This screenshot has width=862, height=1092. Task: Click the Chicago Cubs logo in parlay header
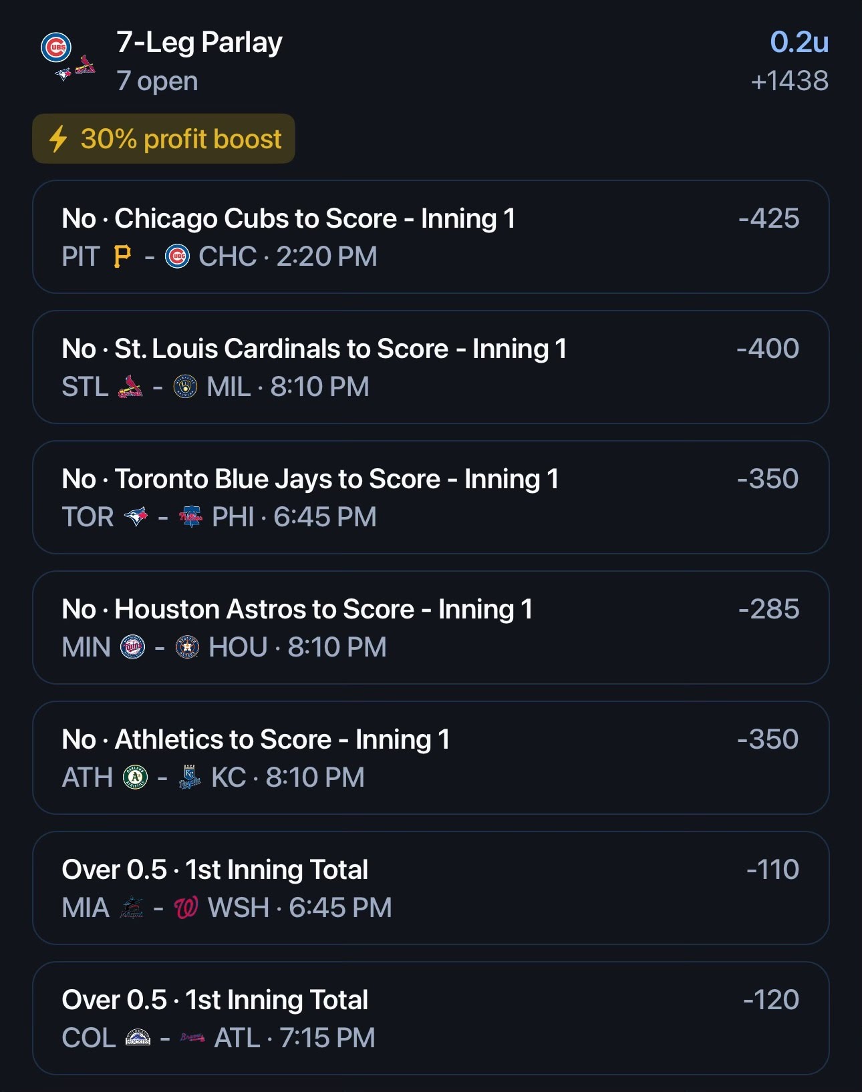point(56,48)
